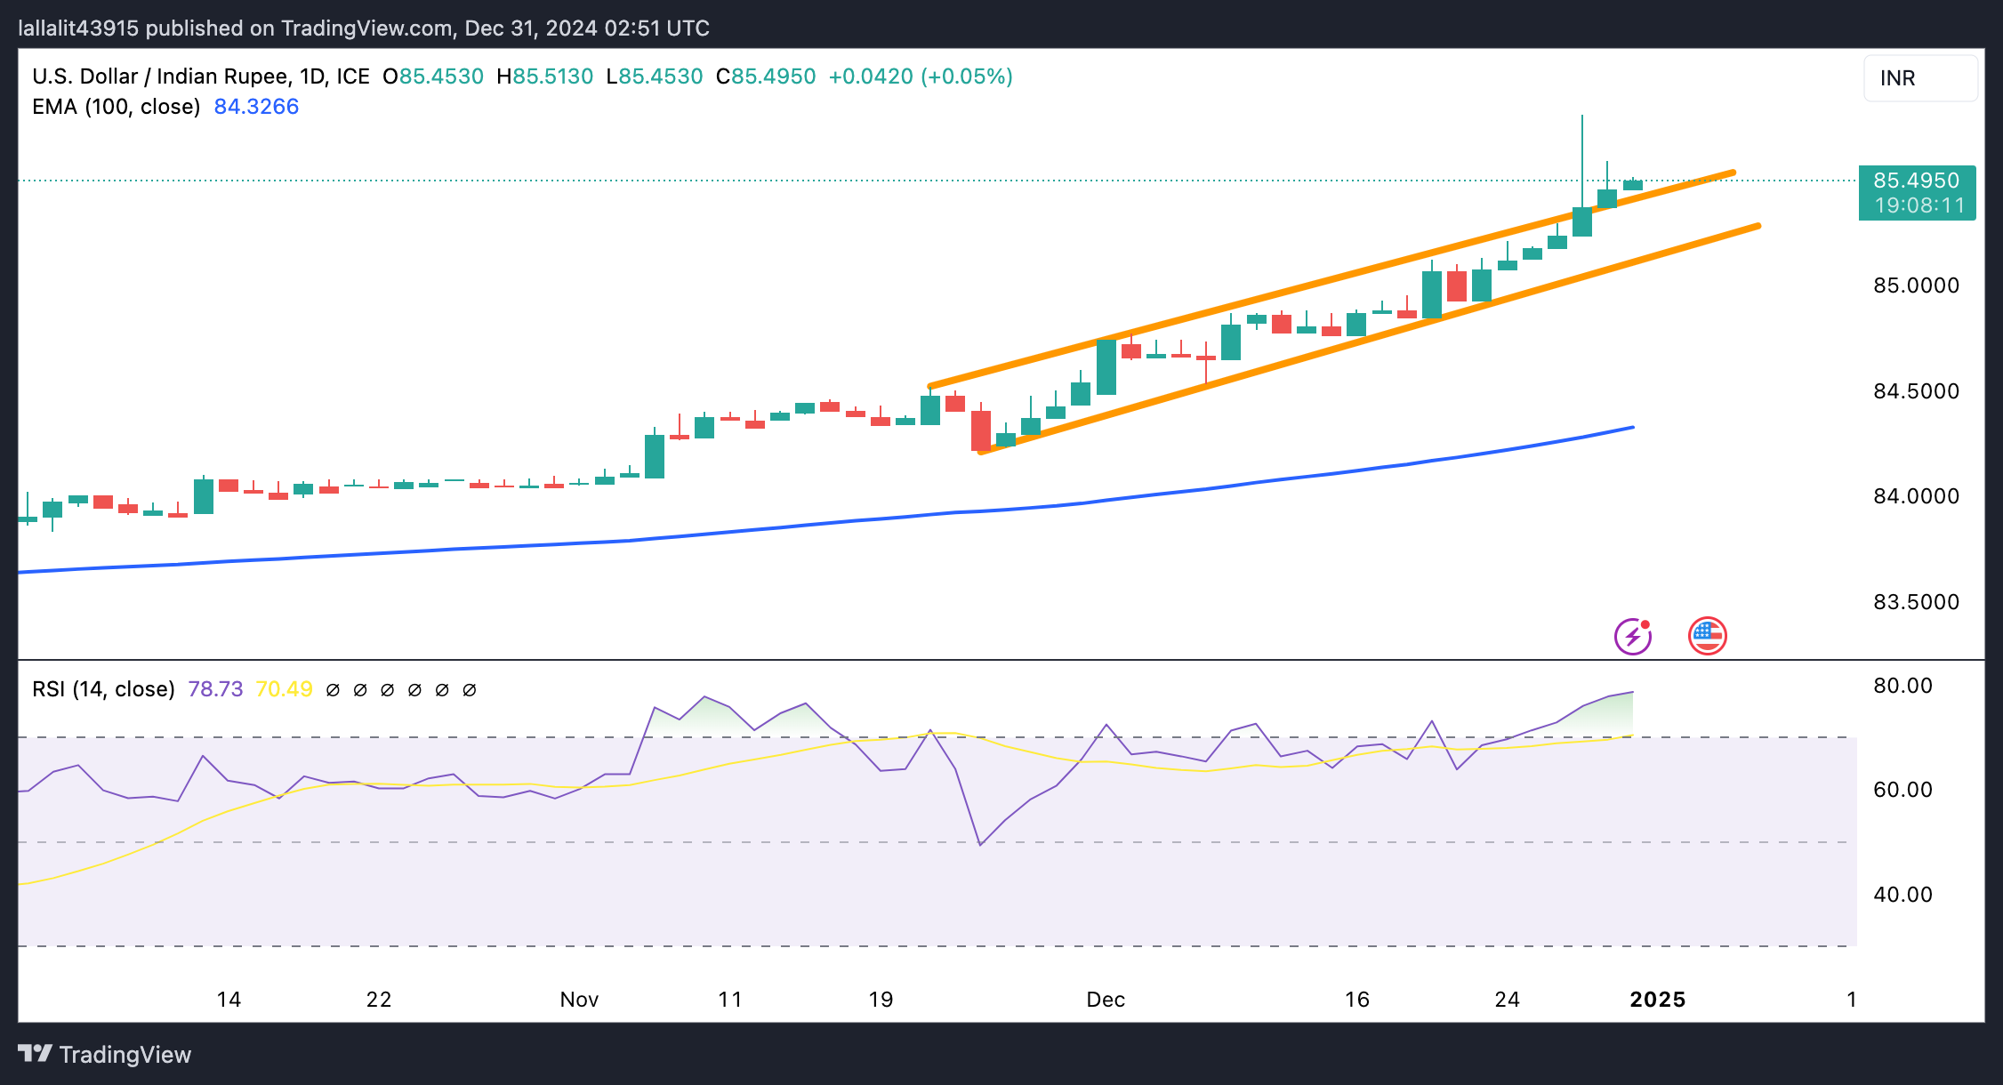
Task: Click the US flag economic event icon
Action: point(1707,635)
